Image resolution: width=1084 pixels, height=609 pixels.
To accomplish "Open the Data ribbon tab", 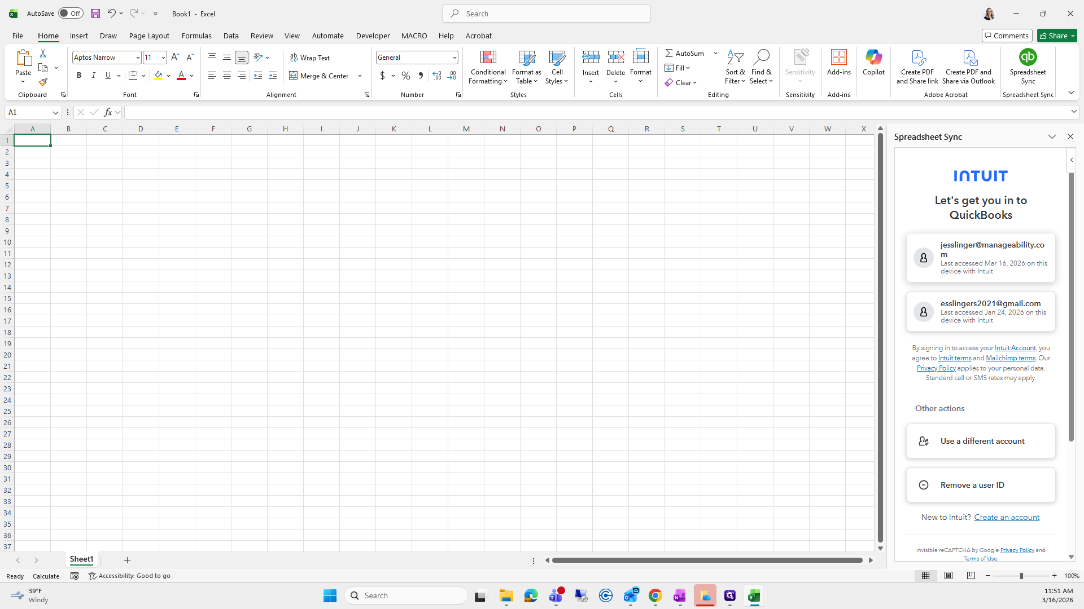I will tap(231, 36).
